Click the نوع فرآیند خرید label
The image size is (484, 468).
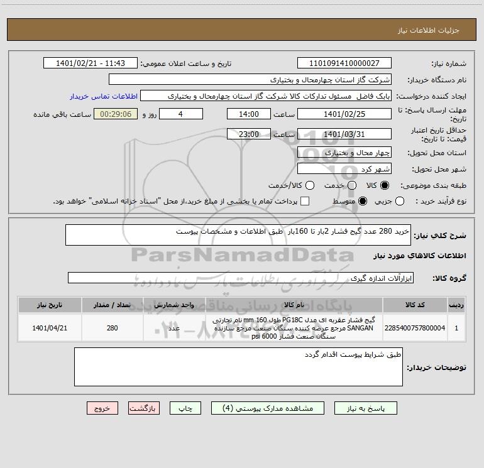click(441, 201)
